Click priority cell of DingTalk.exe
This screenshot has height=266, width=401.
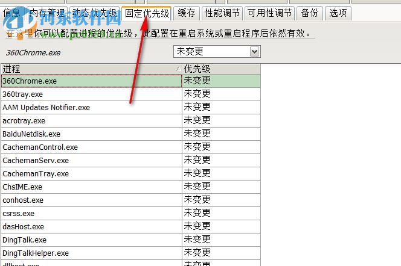221,240
